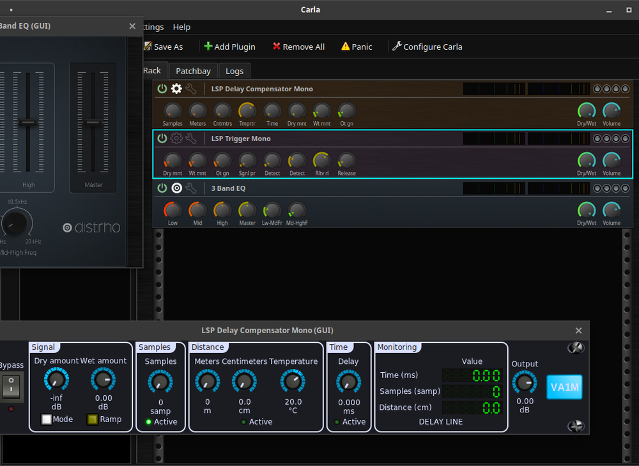This screenshot has height=466, width=639.
Task: Flip the Bypass switch in Delay Compensator GUI
Action: pos(12,386)
